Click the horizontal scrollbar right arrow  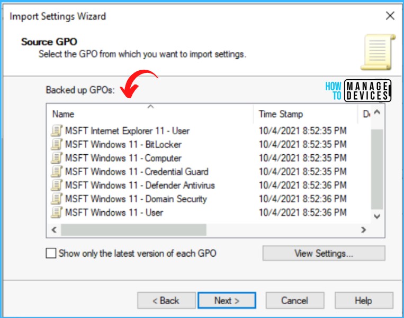364,230
